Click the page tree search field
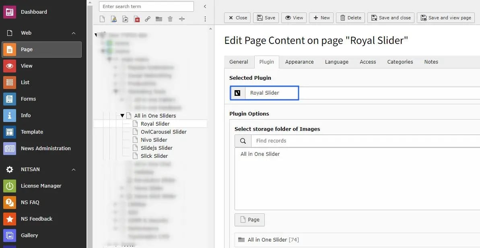The width and height of the screenshot is (480, 248). (146, 6)
